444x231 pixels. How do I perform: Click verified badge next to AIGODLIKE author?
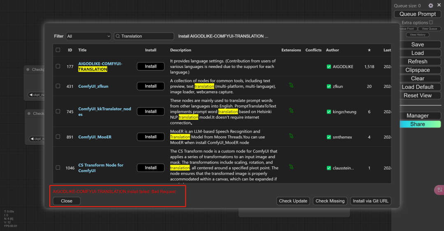click(329, 67)
